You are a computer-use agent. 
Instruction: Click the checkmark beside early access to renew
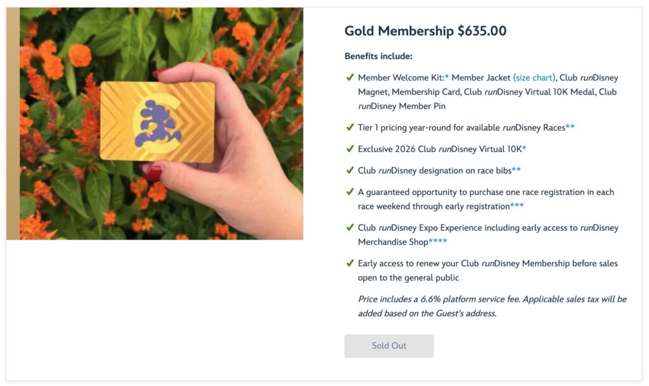tap(349, 263)
